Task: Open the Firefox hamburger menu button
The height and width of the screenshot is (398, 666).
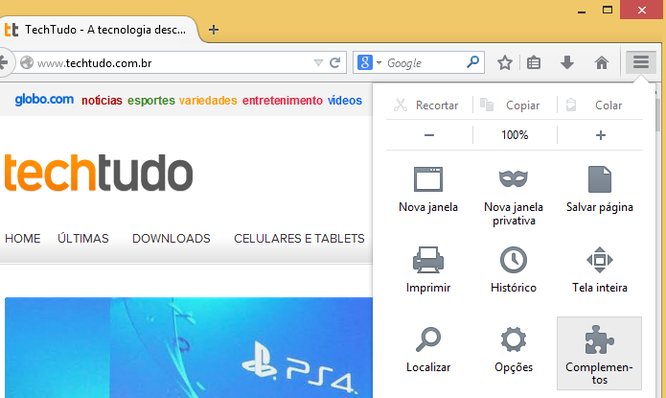Action: point(640,62)
